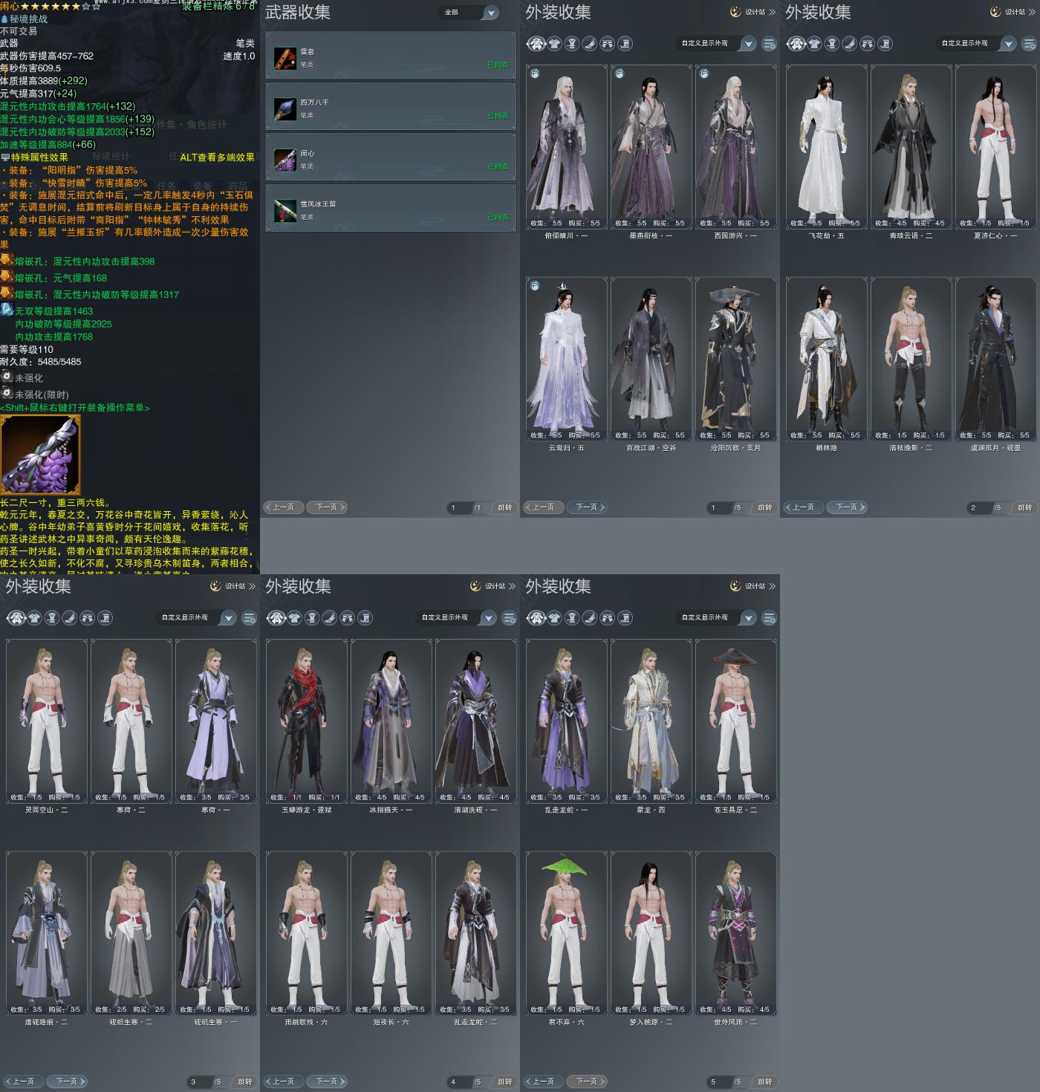Select the 四万八千 brush weapon icon

pos(285,109)
